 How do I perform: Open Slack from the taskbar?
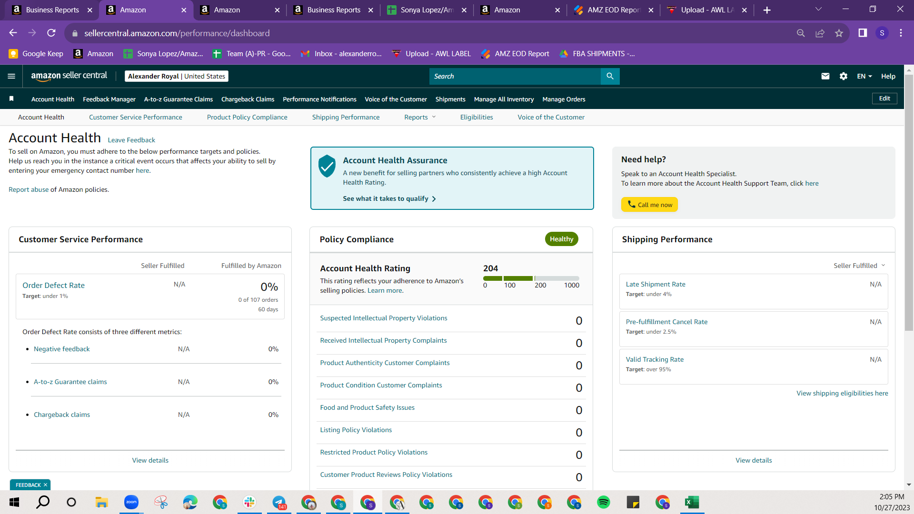[x=249, y=502]
